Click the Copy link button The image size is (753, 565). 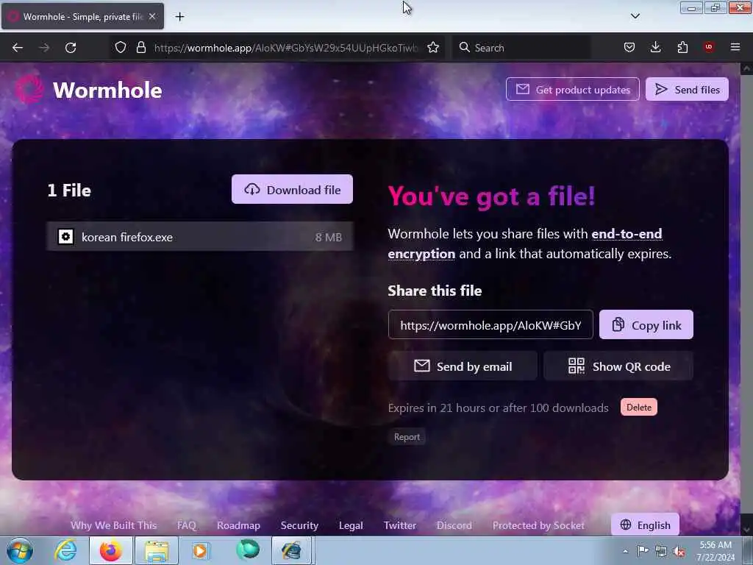[646, 325]
